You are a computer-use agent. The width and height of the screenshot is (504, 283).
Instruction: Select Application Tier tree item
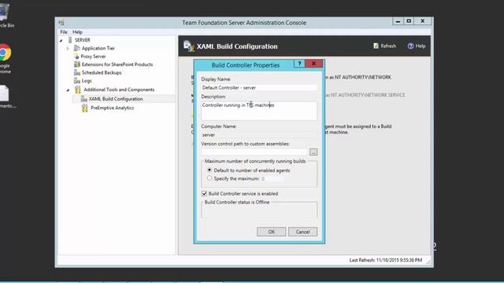tap(98, 48)
